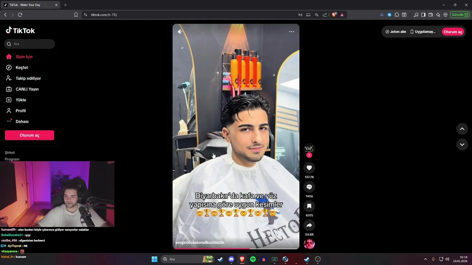Open the VVS creator profile avatar

point(309,149)
